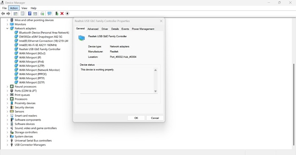Switch to the Driver tab
This screenshot has width=296, height=155.
click(x=105, y=29)
